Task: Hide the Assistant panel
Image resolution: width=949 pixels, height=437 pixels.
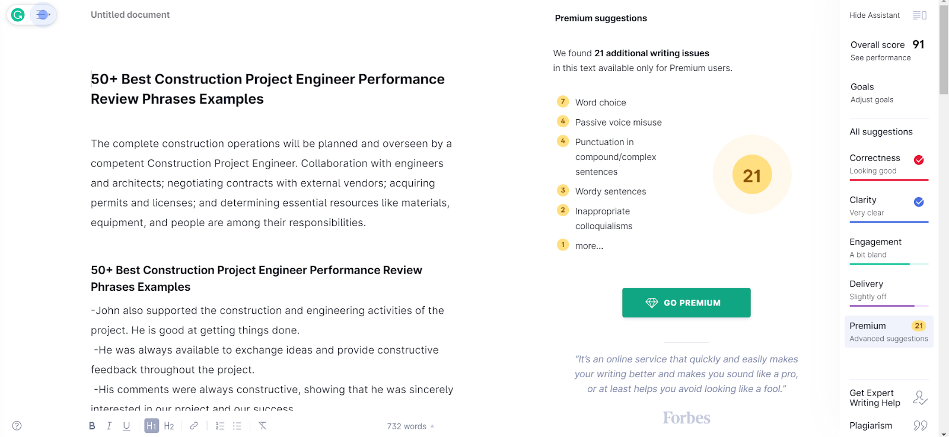Action: click(x=887, y=15)
